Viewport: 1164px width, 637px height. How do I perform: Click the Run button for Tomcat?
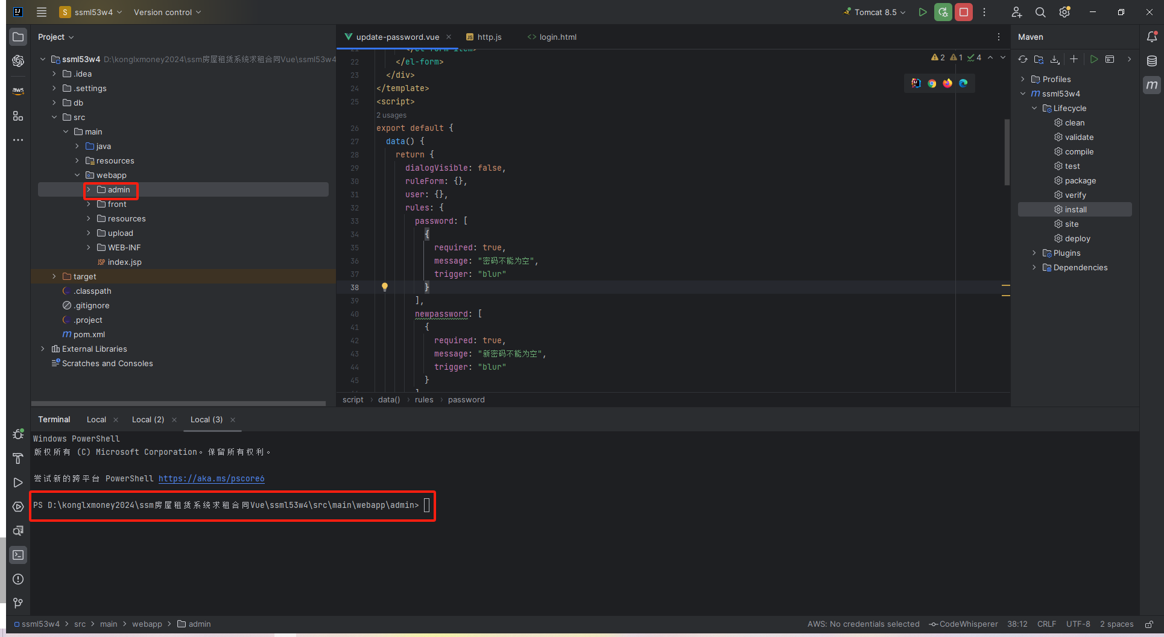point(922,12)
